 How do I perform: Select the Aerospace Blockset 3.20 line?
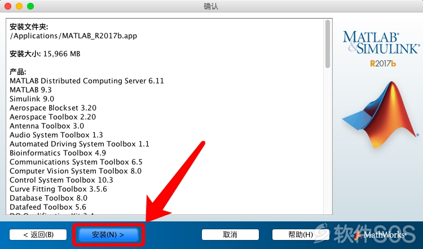53,108
